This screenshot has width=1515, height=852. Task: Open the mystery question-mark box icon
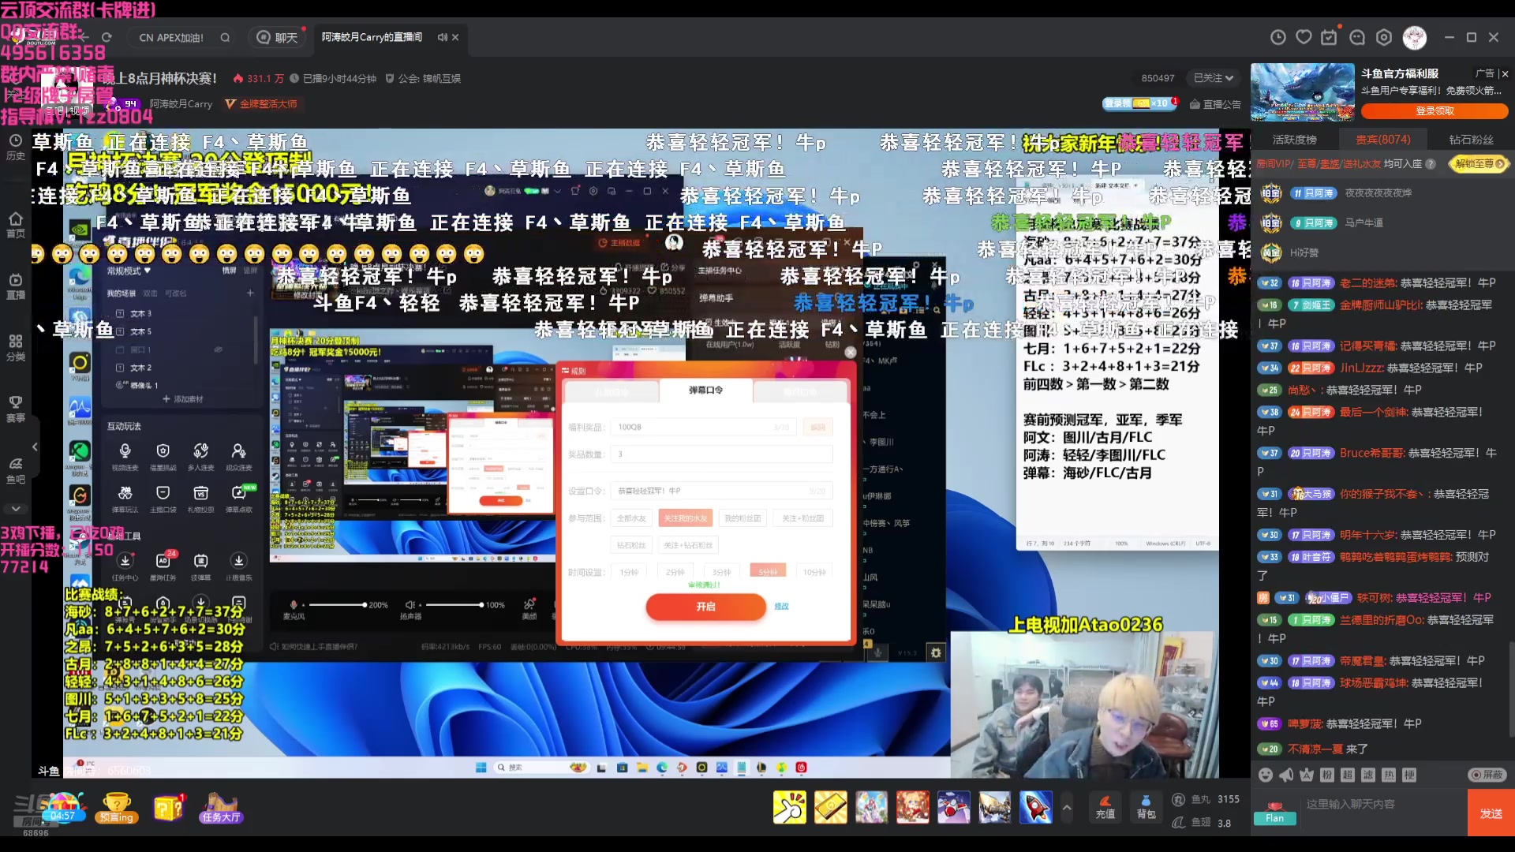(169, 808)
